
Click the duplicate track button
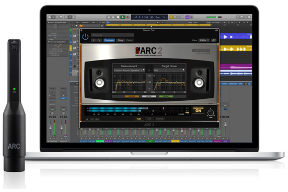(76, 26)
